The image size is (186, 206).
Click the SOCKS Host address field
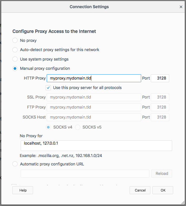(94, 117)
